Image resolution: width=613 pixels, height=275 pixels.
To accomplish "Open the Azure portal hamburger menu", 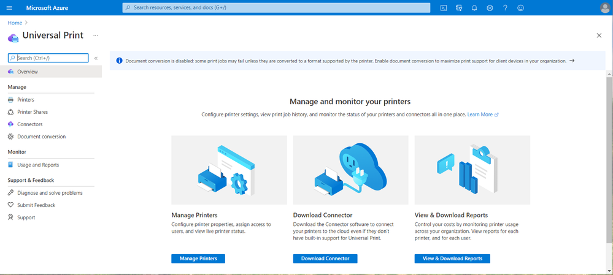I will 9,8.
